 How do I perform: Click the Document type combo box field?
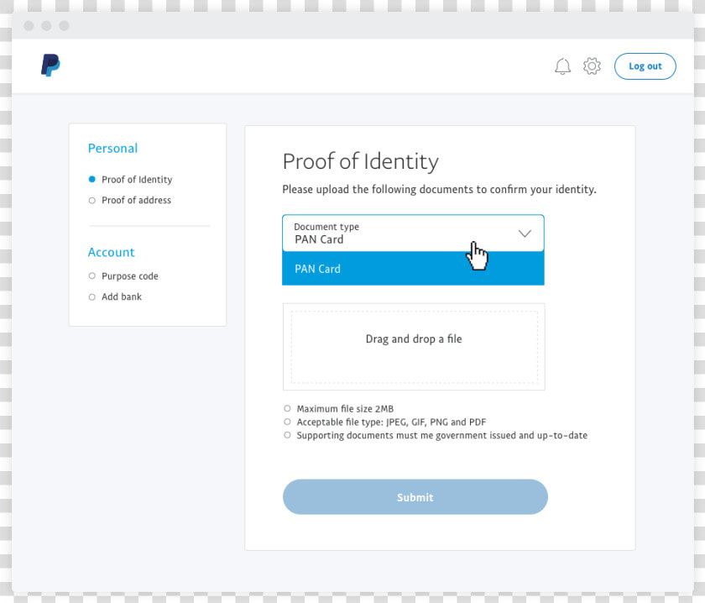pyautogui.click(x=413, y=233)
